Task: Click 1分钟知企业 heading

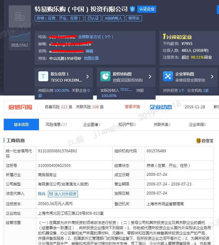Action: 177,37
